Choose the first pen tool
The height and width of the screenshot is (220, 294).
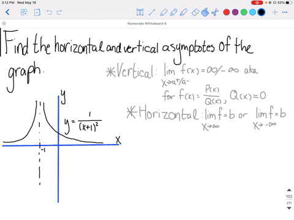pos(164,12)
